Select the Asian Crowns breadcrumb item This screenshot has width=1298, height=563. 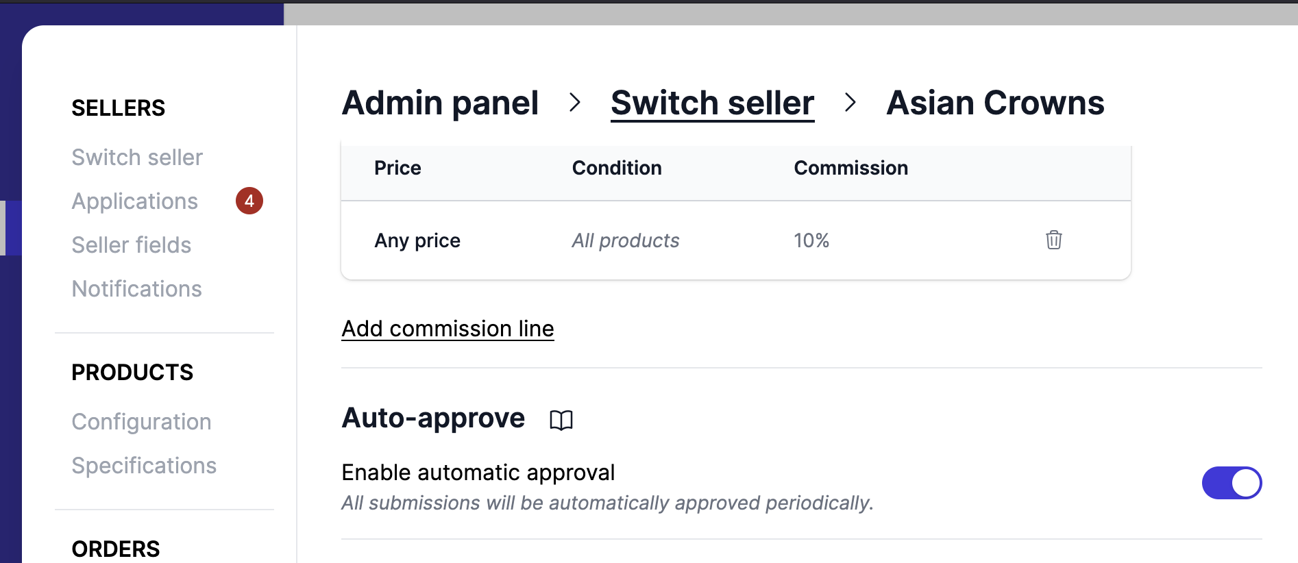tap(995, 103)
